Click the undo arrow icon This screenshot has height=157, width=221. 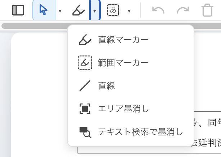tap(158, 10)
